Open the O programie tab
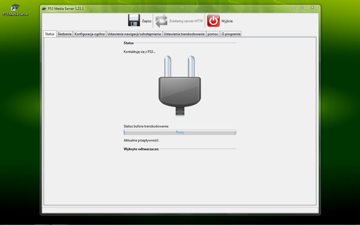The image size is (360, 225). (x=231, y=34)
